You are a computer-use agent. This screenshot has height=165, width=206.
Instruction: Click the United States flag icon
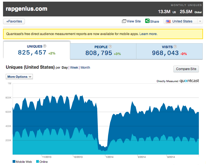(x=168, y=21)
